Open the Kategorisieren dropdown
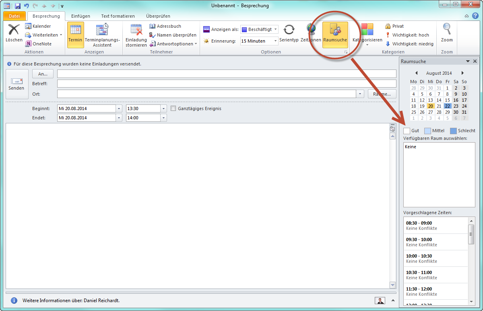 pos(367,35)
